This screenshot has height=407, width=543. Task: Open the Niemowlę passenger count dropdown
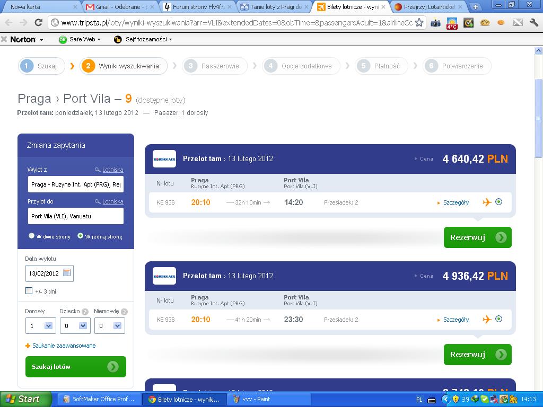(110, 326)
